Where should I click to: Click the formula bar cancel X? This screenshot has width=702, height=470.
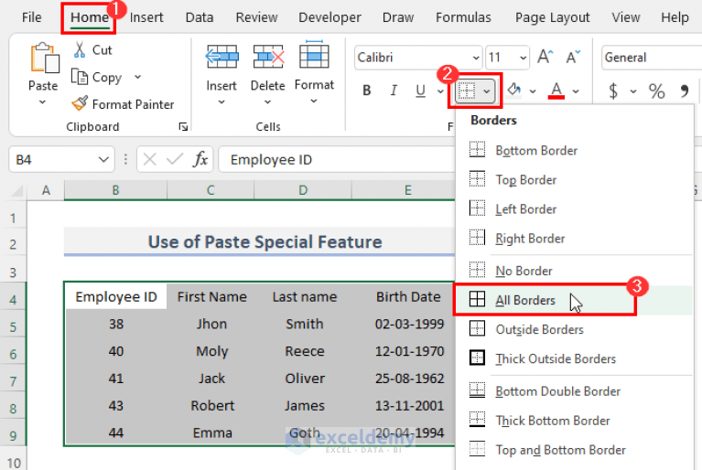click(149, 159)
